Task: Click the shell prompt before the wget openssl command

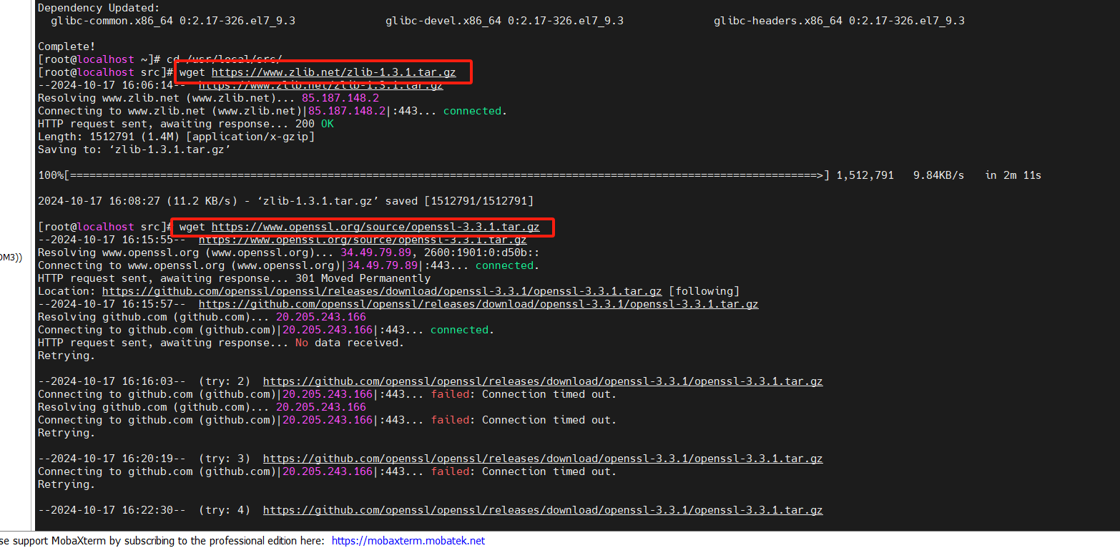Action: 105,227
